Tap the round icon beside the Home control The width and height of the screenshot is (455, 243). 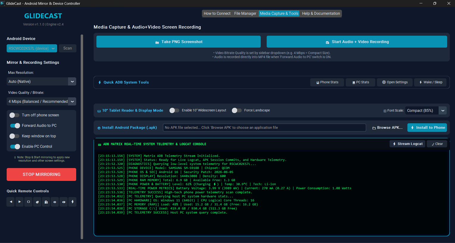point(37,202)
